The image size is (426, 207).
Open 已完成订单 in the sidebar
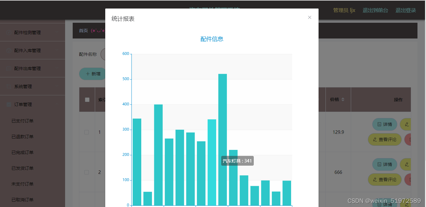(22, 152)
